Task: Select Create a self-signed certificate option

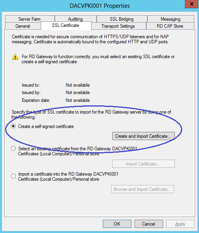Action: tap(13, 126)
